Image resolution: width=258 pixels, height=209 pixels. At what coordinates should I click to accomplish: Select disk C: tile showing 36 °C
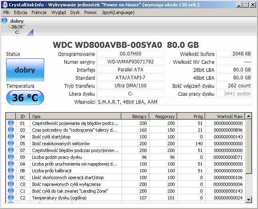coord(17,27)
